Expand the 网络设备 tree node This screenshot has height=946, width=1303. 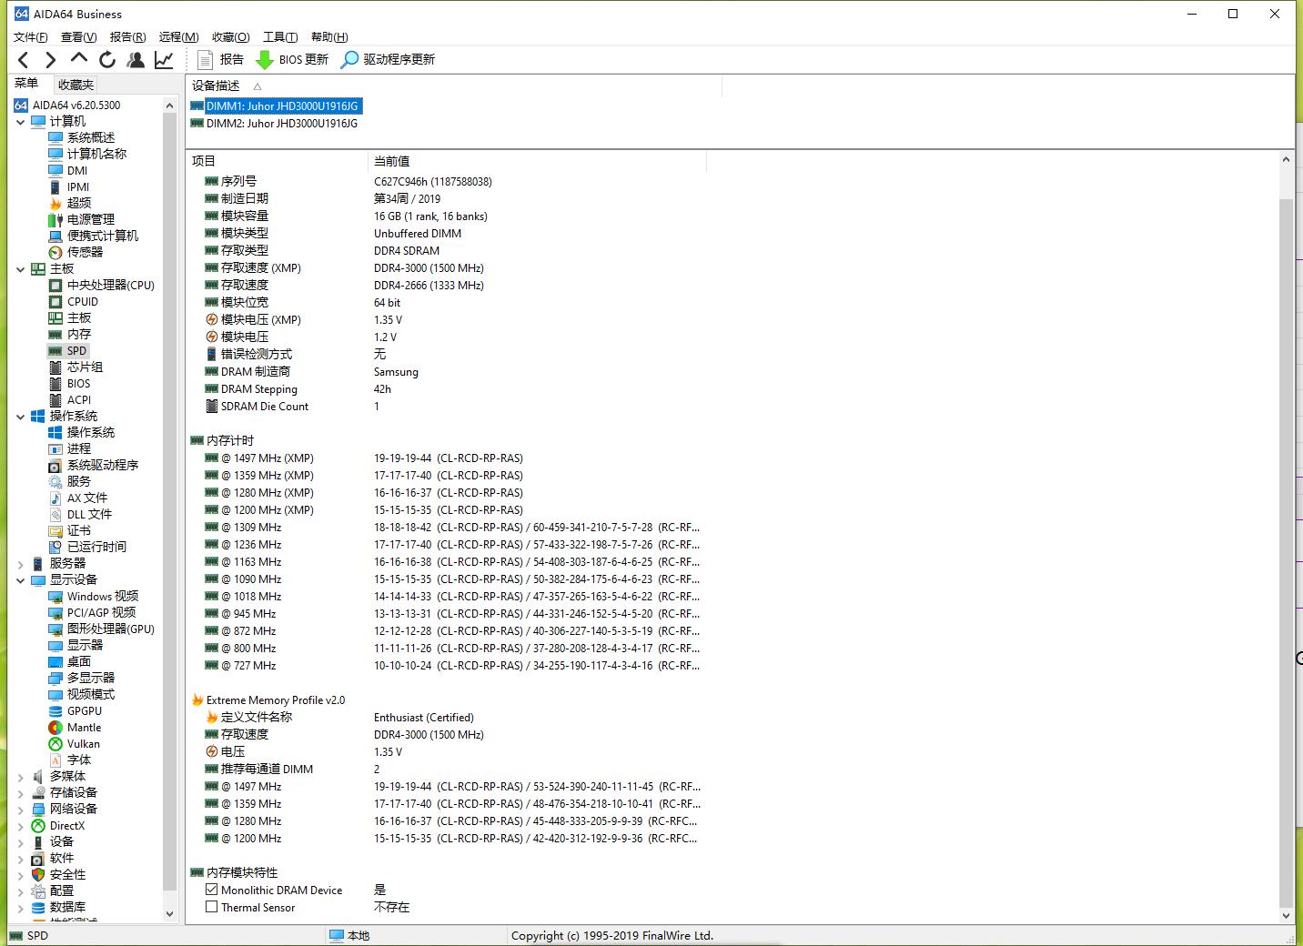click(21, 809)
